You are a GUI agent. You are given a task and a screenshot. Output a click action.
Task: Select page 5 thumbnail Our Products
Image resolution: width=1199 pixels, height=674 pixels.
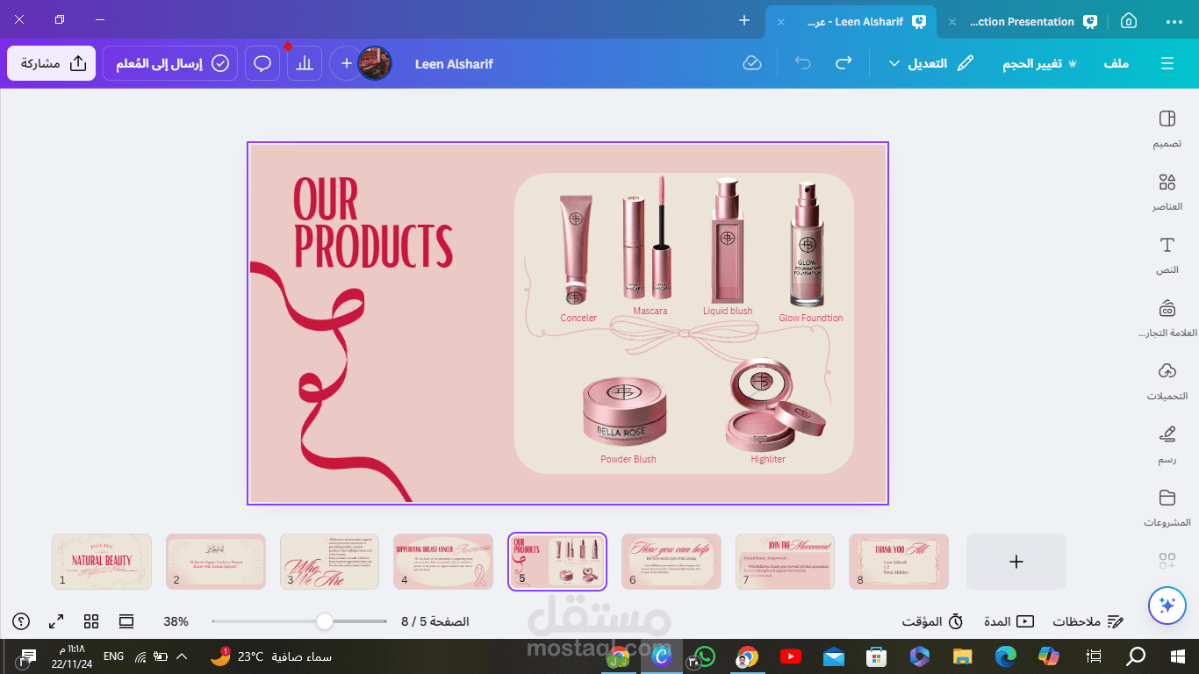tap(557, 562)
